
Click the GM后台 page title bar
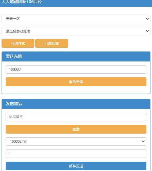pyautogui.click(x=76, y=3)
